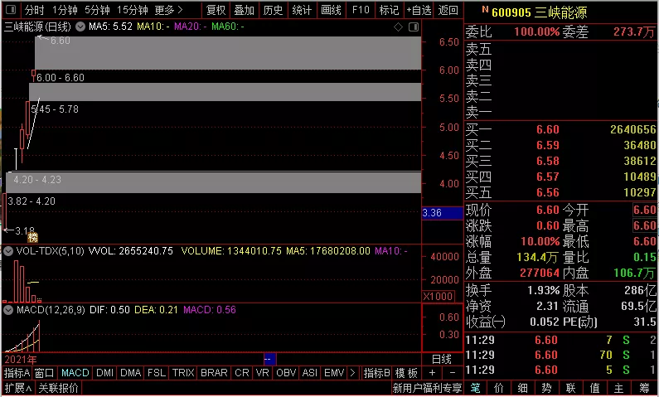Open F10 company info
This screenshot has height=397, width=659.
(361, 10)
